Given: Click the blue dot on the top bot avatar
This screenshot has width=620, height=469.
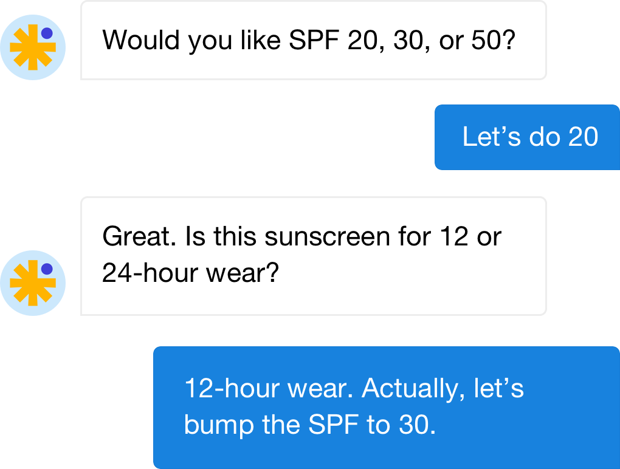Looking at the screenshot, I should tap(47, 33).
